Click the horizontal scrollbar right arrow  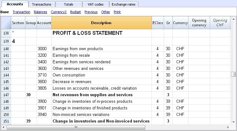pyautogui.click(x=228, y=127)
